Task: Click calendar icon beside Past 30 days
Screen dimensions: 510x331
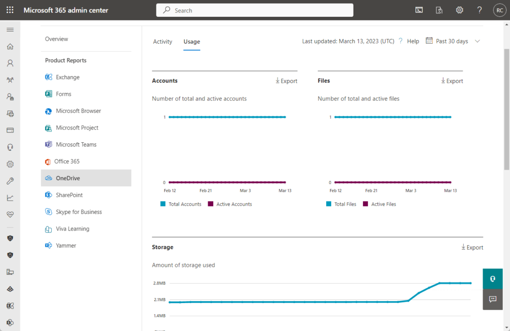Action: pyautogui.click(x=429, y=41)
